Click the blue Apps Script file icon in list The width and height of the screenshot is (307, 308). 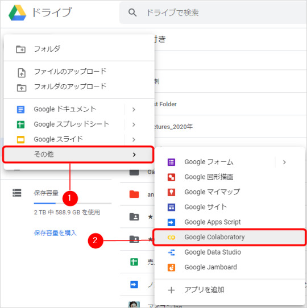click(x=134, y=285)
